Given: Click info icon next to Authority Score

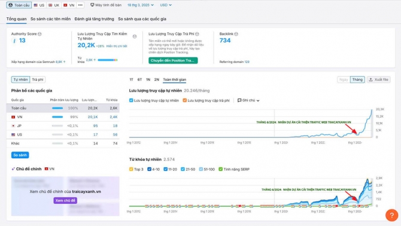Looking at the screenshot, I should coord(40,34).
